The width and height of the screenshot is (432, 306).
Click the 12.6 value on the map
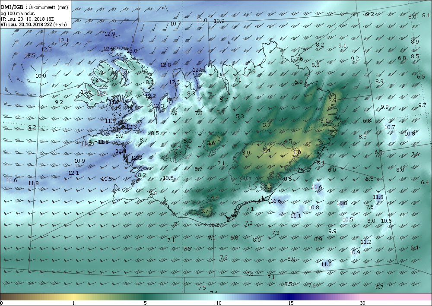coord(174,82)
